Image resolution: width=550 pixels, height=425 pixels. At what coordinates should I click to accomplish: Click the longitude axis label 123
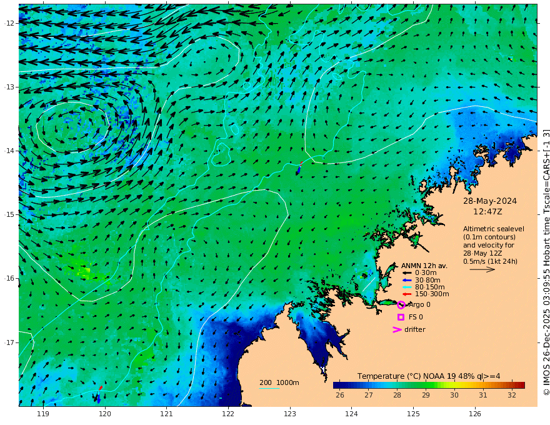coord(290,414)
